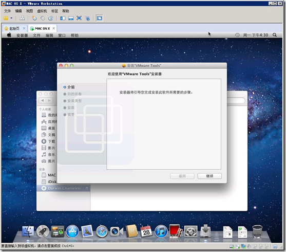Take a snapshot using the snapshot toolbar icon
This screenshot has width=286, height=252.
(34, 18)
